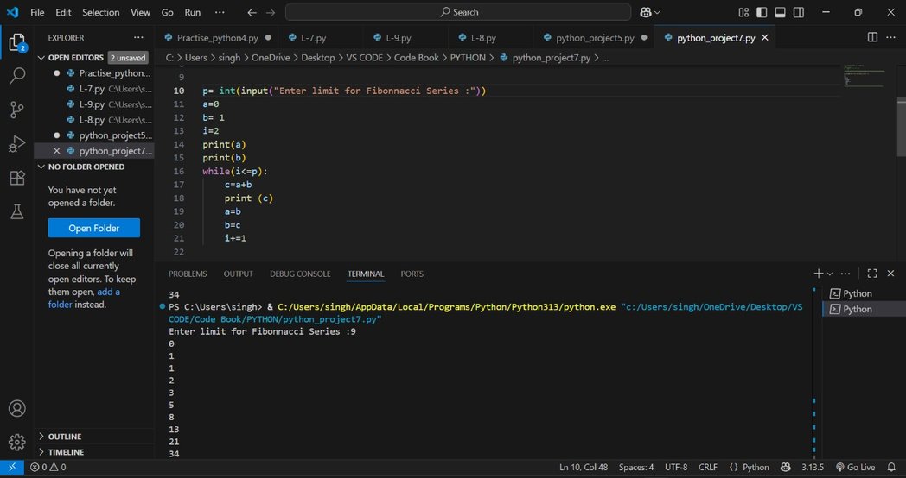Open the Accounts menu icon

click(17, 408)
